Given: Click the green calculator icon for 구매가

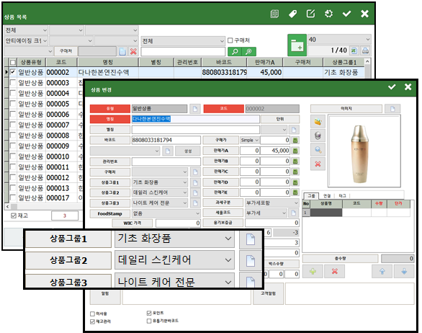Looking at the screenshot, I should coord(295,140).
